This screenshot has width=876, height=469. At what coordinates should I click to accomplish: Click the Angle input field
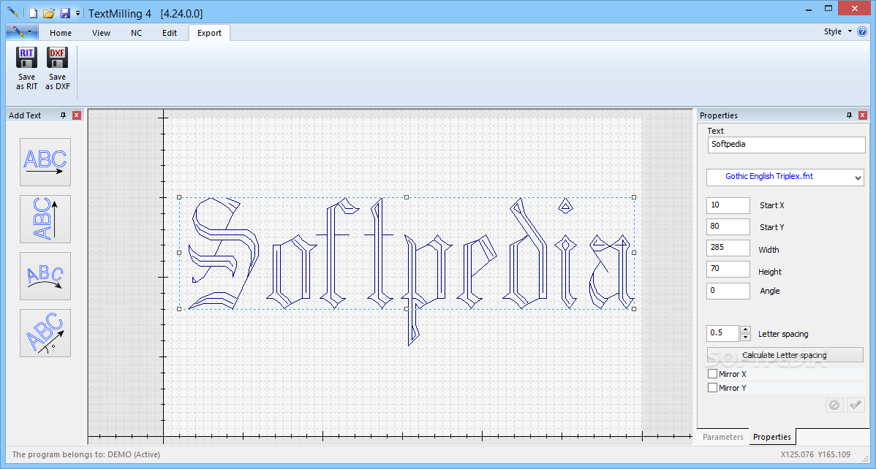tap(728, 291)
